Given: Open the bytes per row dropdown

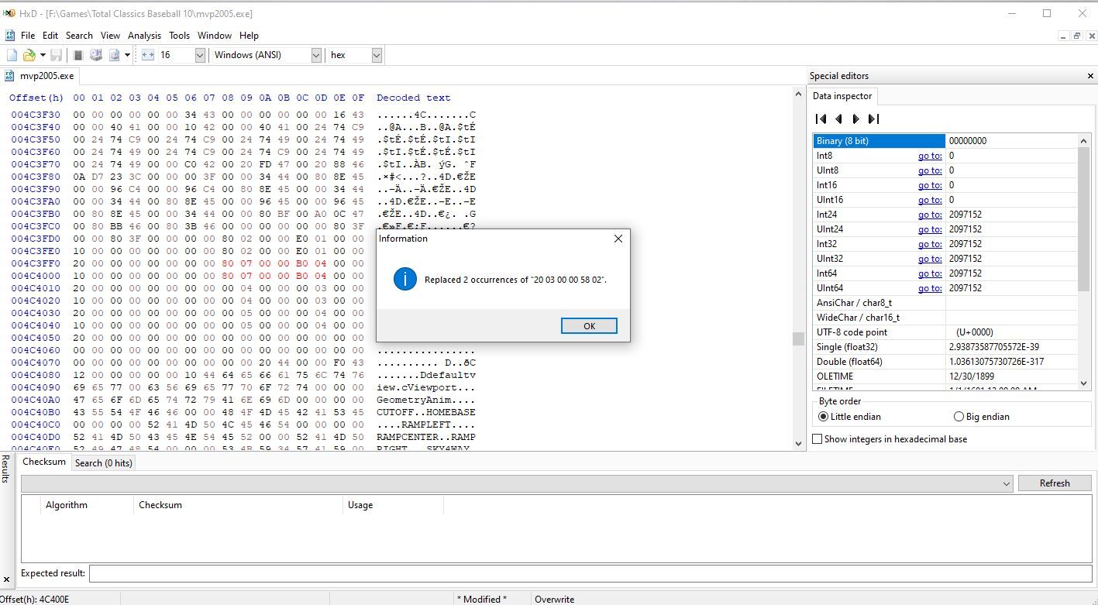Looking at the screenshot, I should [x=199, y=55].
